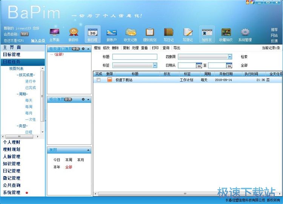Select 每周 in the view list
Screen dimensions: 283x204
[29, 107]
